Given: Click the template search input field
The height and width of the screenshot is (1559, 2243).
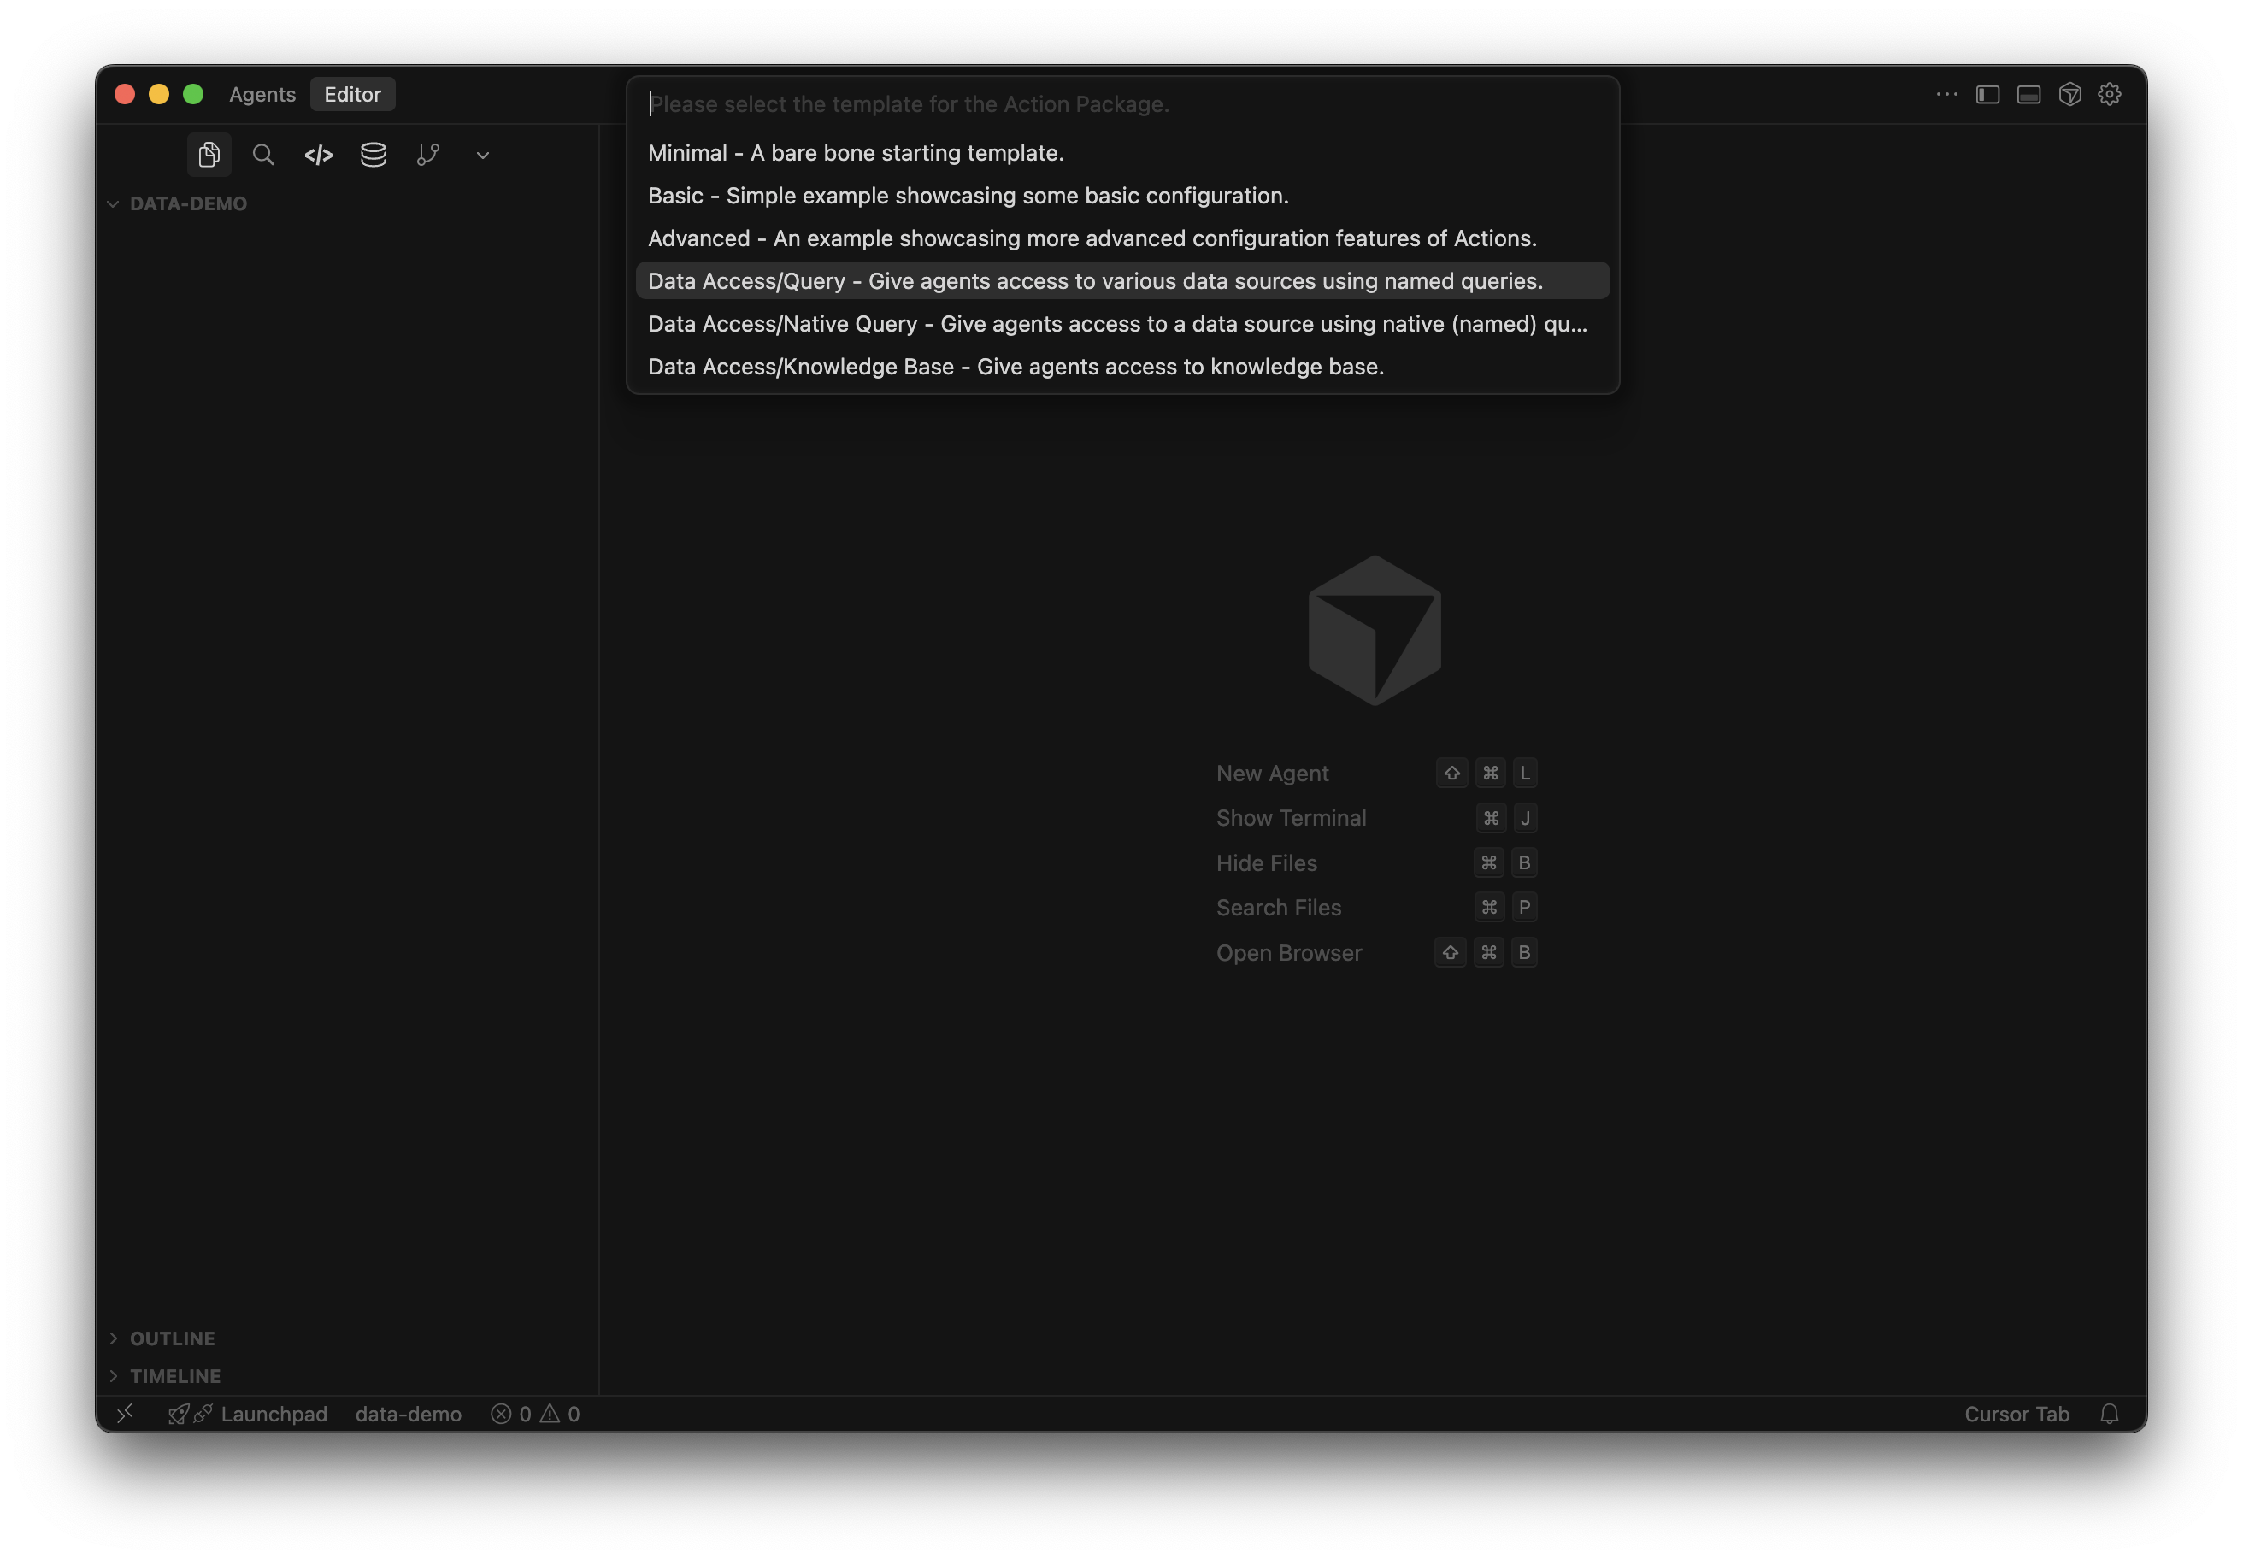Looking at the screenshot, I should [x=1121, y=103].
